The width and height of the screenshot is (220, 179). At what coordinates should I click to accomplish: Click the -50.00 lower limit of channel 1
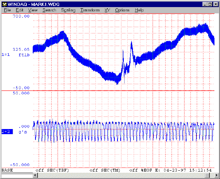pyautogui.click(x=21, y=88)
